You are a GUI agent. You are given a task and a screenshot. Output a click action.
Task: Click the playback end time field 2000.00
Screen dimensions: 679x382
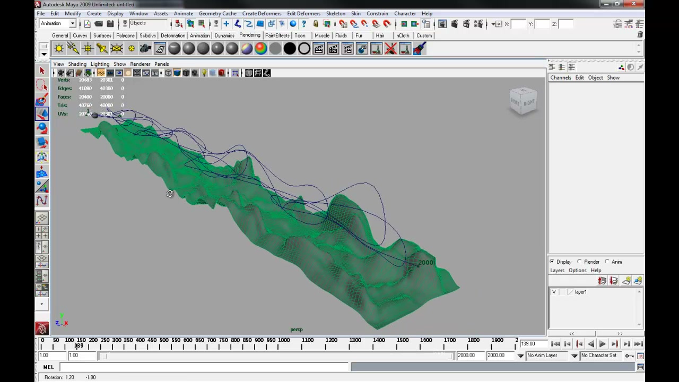pyautogui.click(x=470, y=355)
